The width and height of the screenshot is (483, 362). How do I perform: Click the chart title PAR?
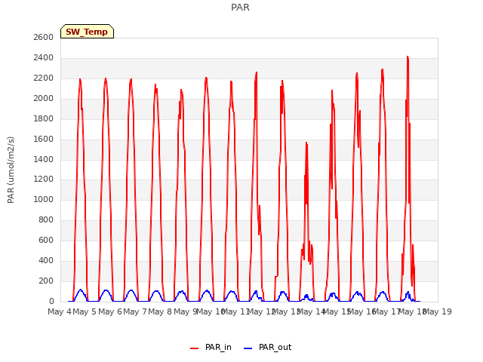240,8
